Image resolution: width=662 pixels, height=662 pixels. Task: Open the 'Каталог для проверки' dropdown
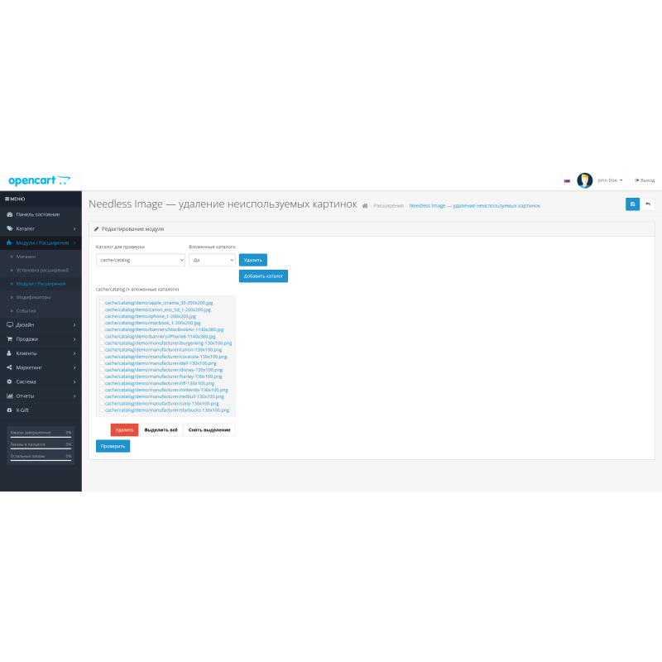click(x=140, y=260)
